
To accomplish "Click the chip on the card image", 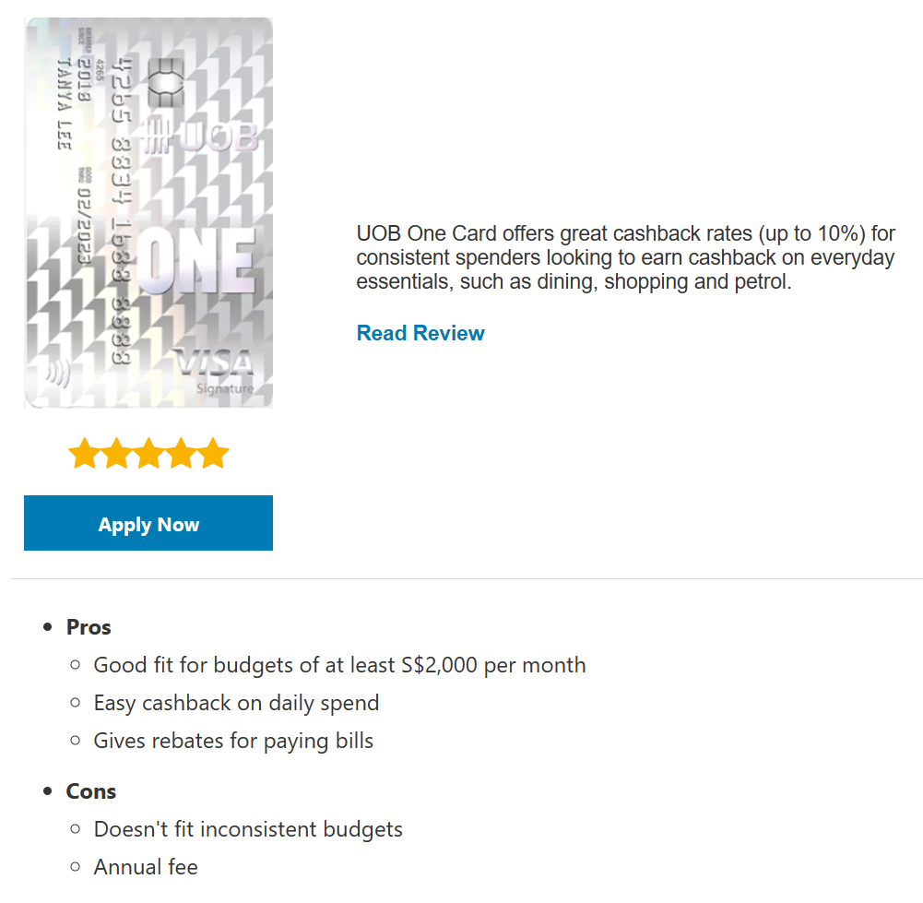I will (x=162, y=81).
